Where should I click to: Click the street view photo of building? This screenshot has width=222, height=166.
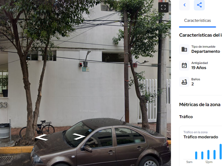coord(85,83)
